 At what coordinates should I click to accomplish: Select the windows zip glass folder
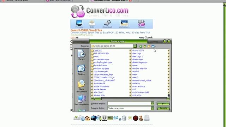[x=100, y=68]
